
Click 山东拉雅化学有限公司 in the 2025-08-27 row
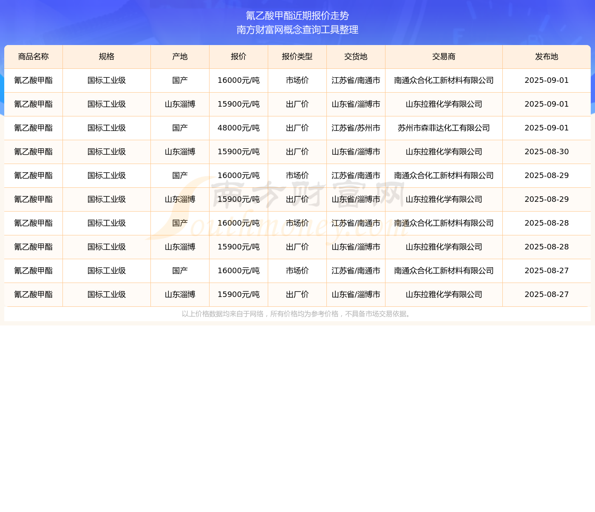click(x=444, y=294)
